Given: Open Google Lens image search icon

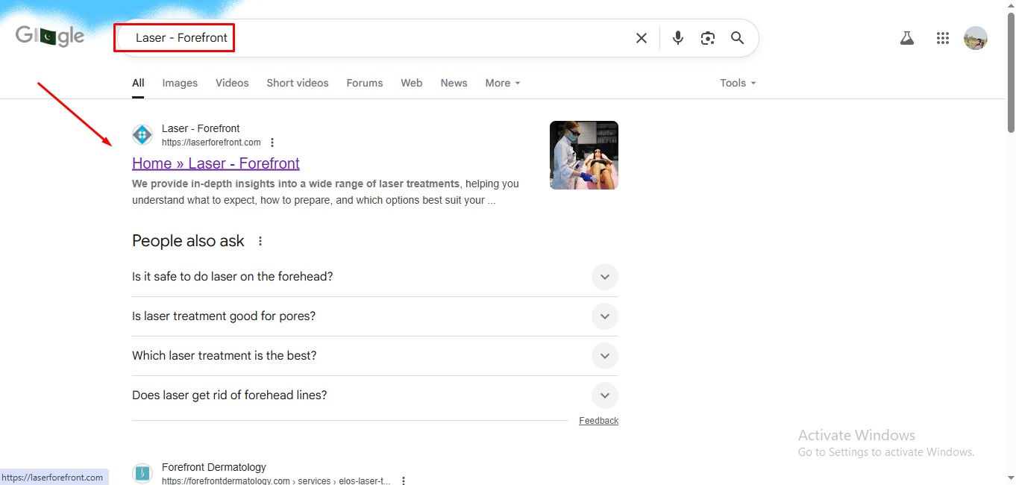Looking at the screenshot, I should 707,38.
